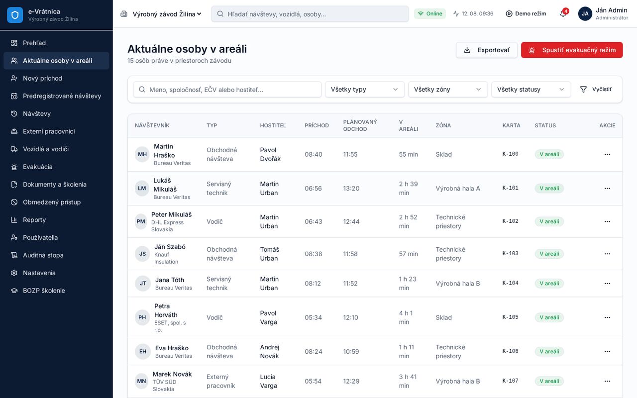This screenshot has width=637, height=398.
Task: Open actions menu for Eva Hraško row
Action: (x=607, y=352)
